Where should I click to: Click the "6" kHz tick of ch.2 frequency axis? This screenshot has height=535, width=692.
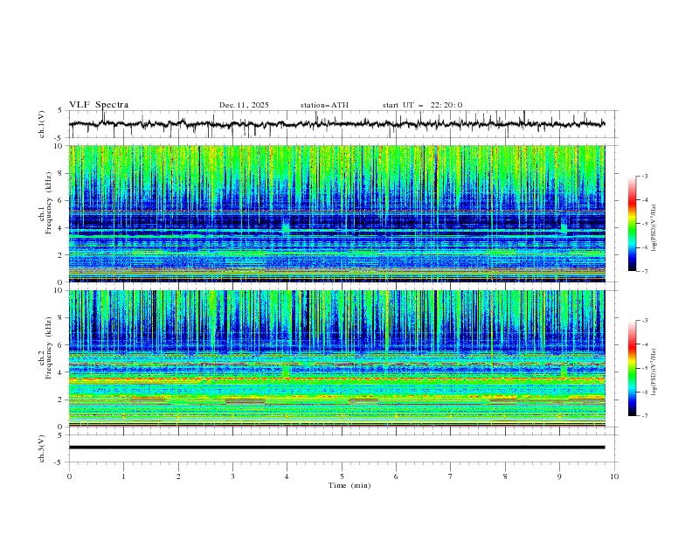point(62,344)
